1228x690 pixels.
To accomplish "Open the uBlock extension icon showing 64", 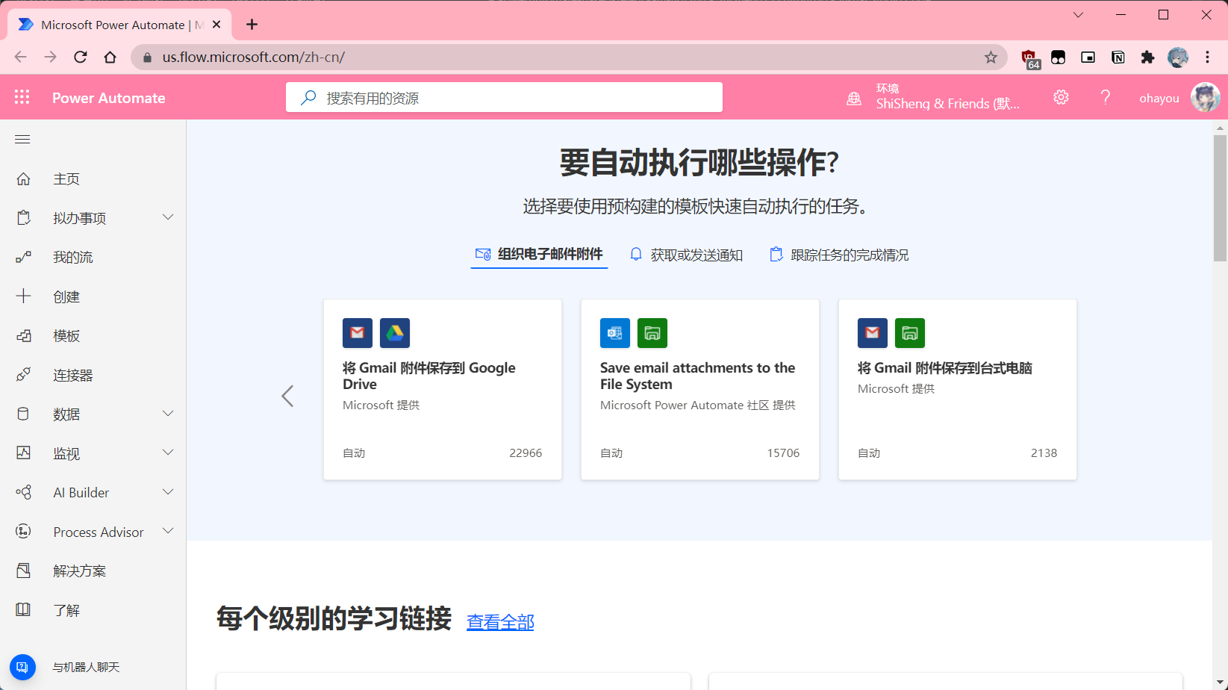I will [1030, 58].
